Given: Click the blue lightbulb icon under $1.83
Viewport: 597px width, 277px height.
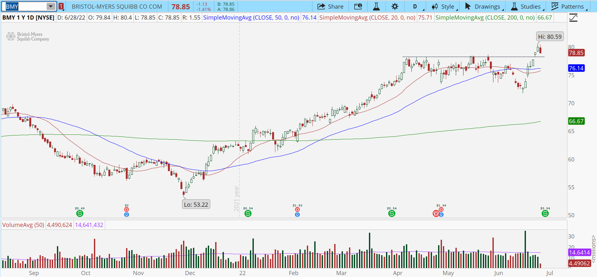Looking at the screenshot, I should [298, 214].
